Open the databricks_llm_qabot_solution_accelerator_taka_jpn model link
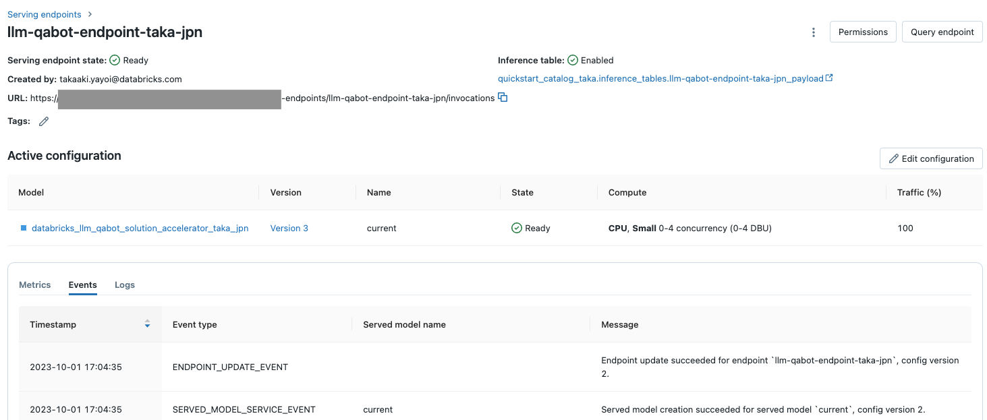Screen dimensions: 987x420 pos(140,228)
